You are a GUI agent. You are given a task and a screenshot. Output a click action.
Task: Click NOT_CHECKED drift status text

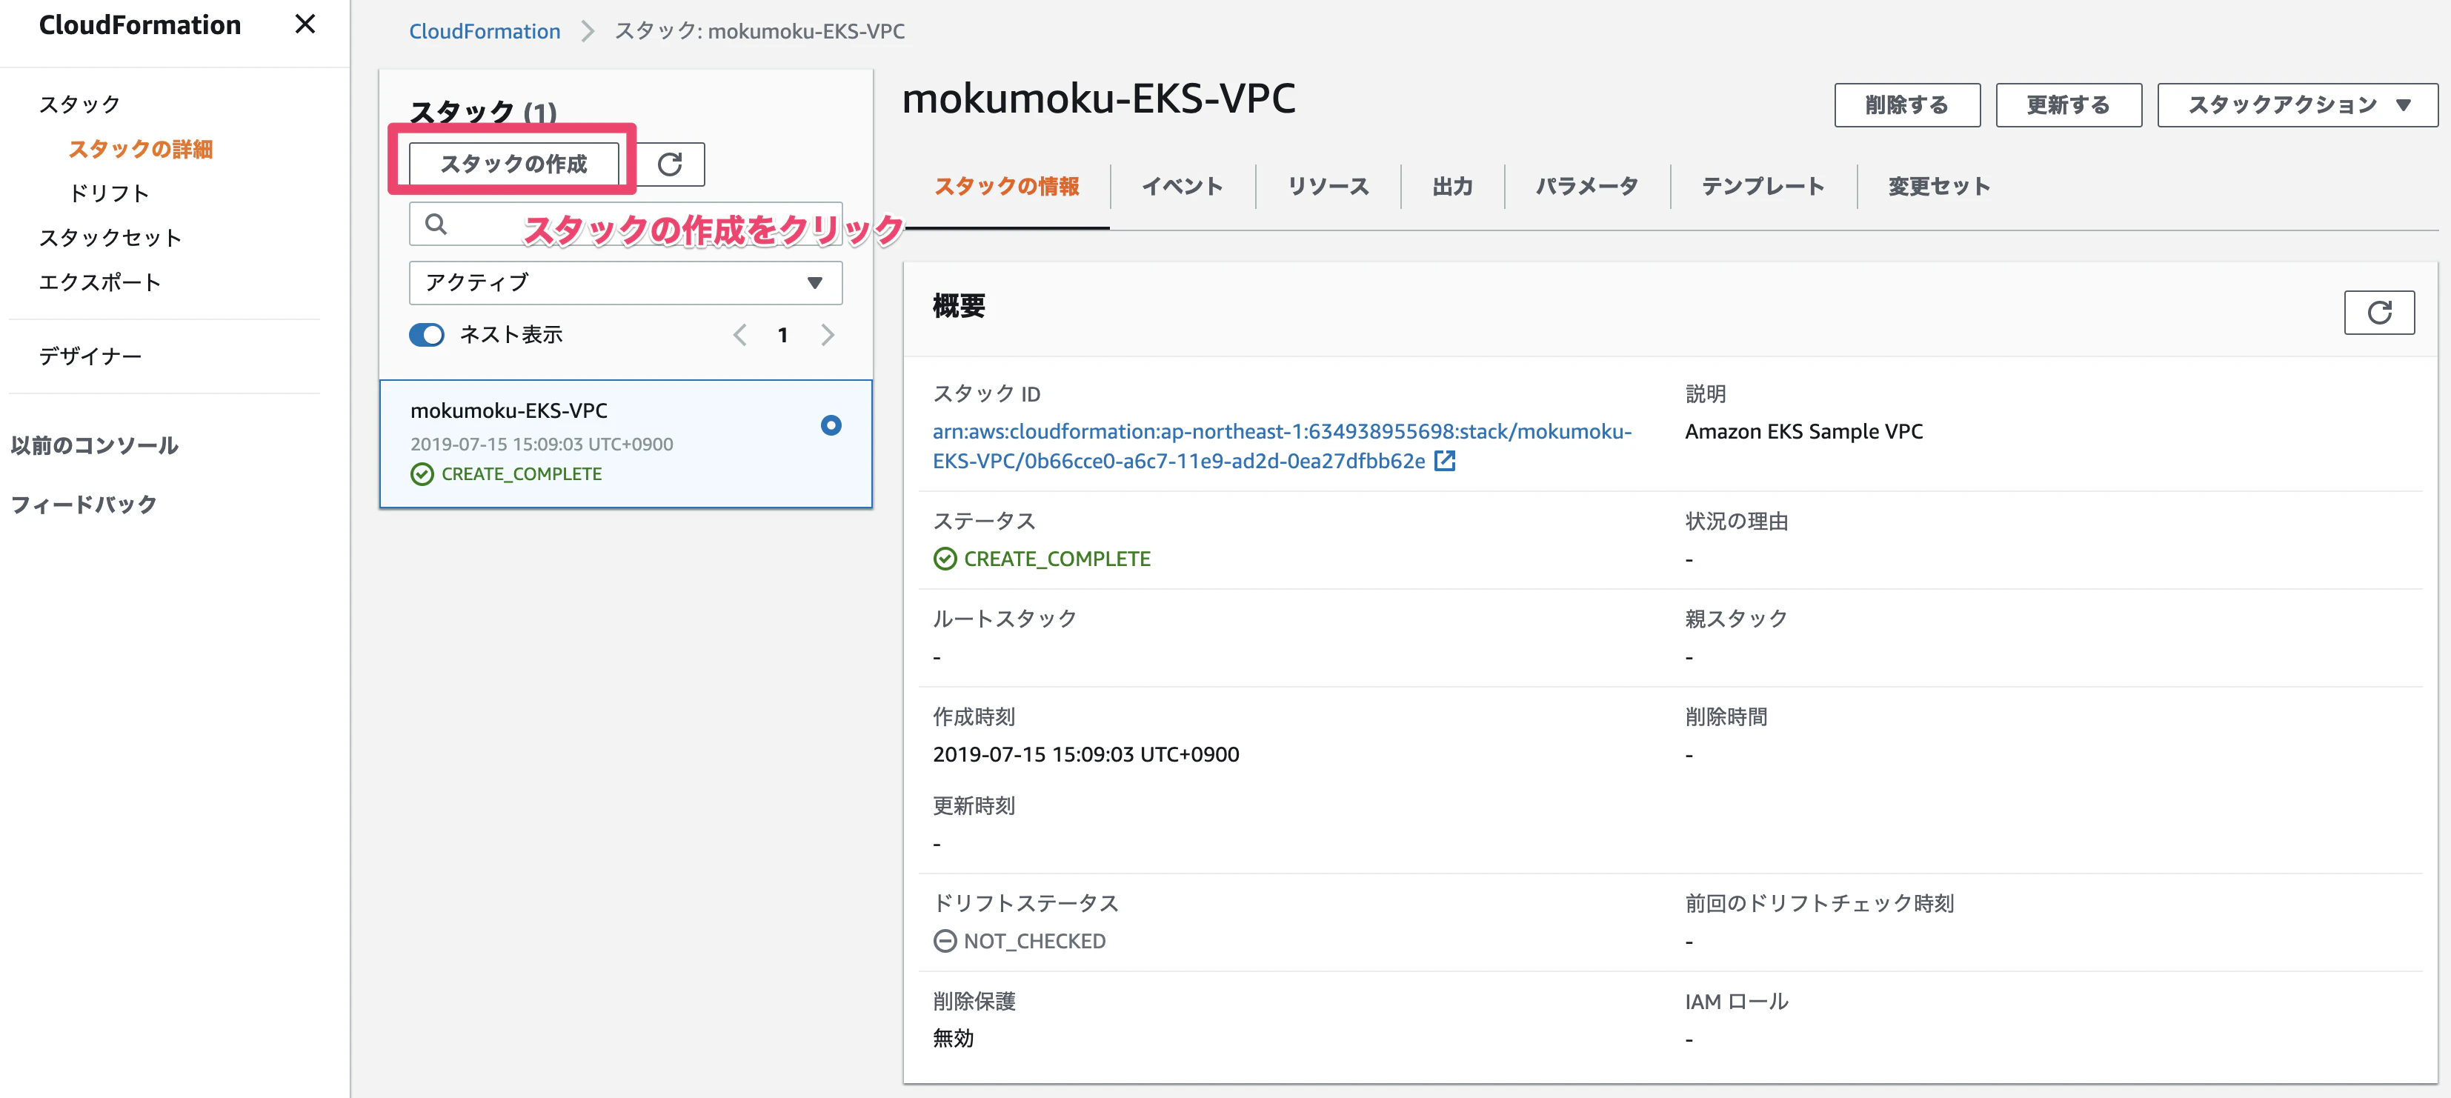pos(1034,942)
